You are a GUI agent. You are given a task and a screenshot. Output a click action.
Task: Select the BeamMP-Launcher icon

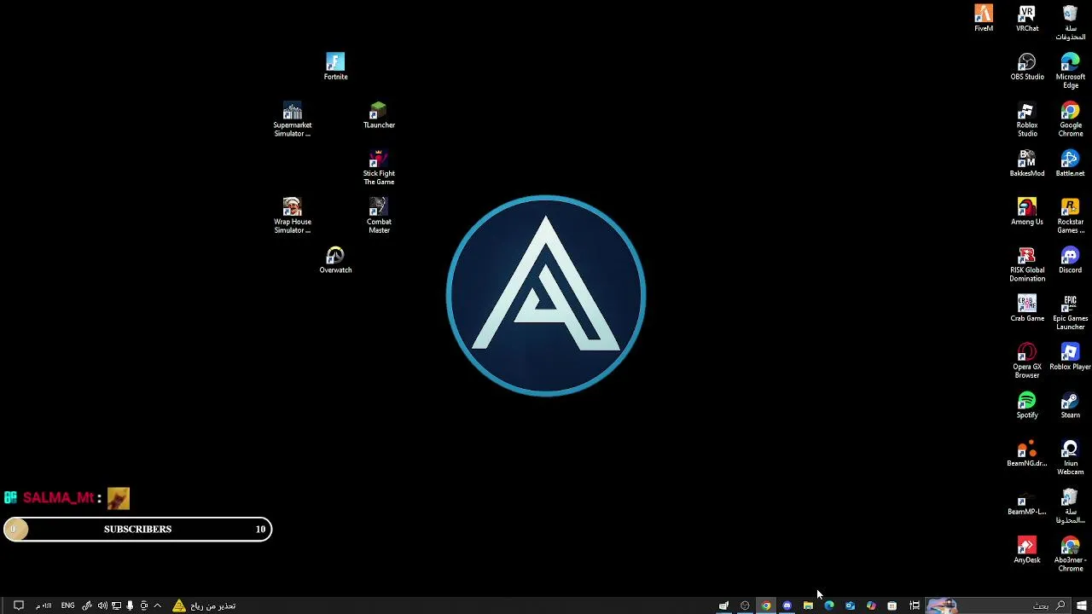coord(1027,501)
